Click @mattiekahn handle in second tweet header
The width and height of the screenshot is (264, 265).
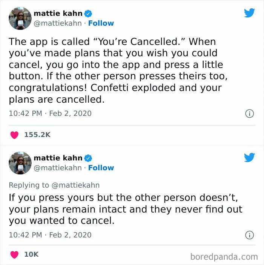pyautogui.click(x=58, y=168)
